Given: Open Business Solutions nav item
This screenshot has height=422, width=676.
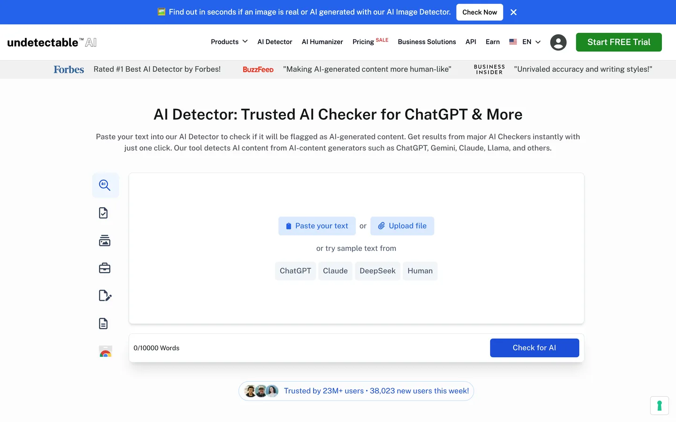Looking at the screenshot, I should (427, 42).
